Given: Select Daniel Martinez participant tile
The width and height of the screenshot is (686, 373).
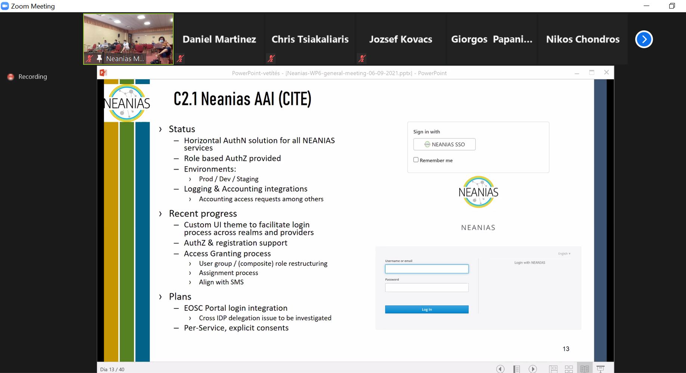Looking at the screenshot, I should 219,39.
